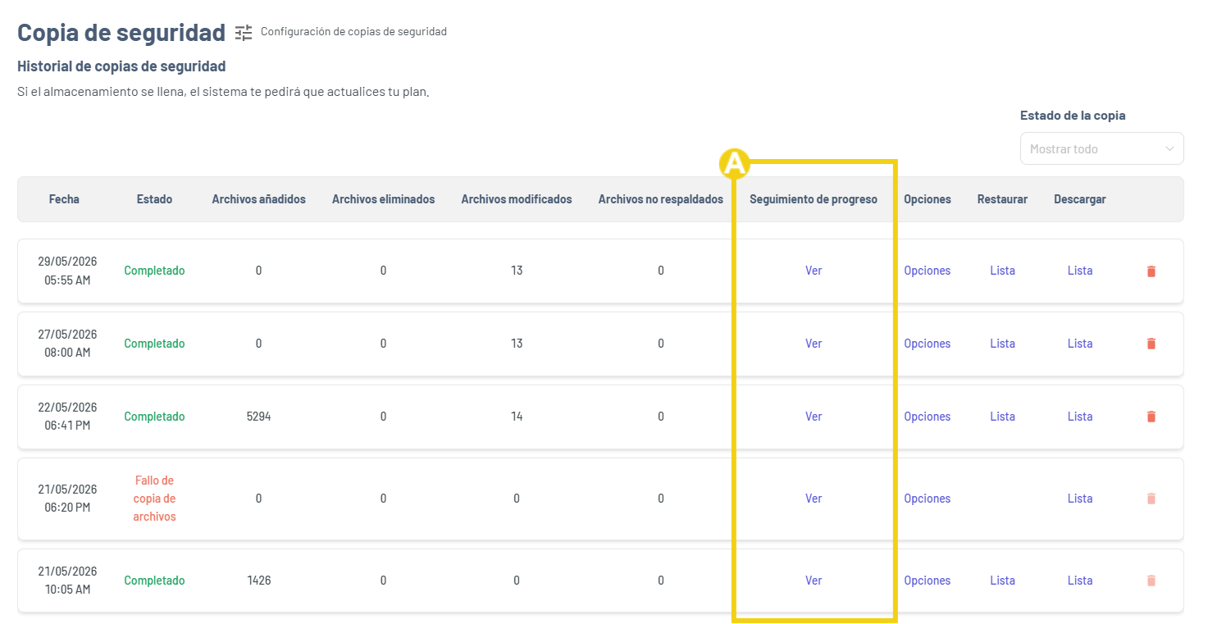This screenshot has height=624, width=1208.
Task: Open download Lista for 29/05/2026 backup
Action: [1080, 271]
